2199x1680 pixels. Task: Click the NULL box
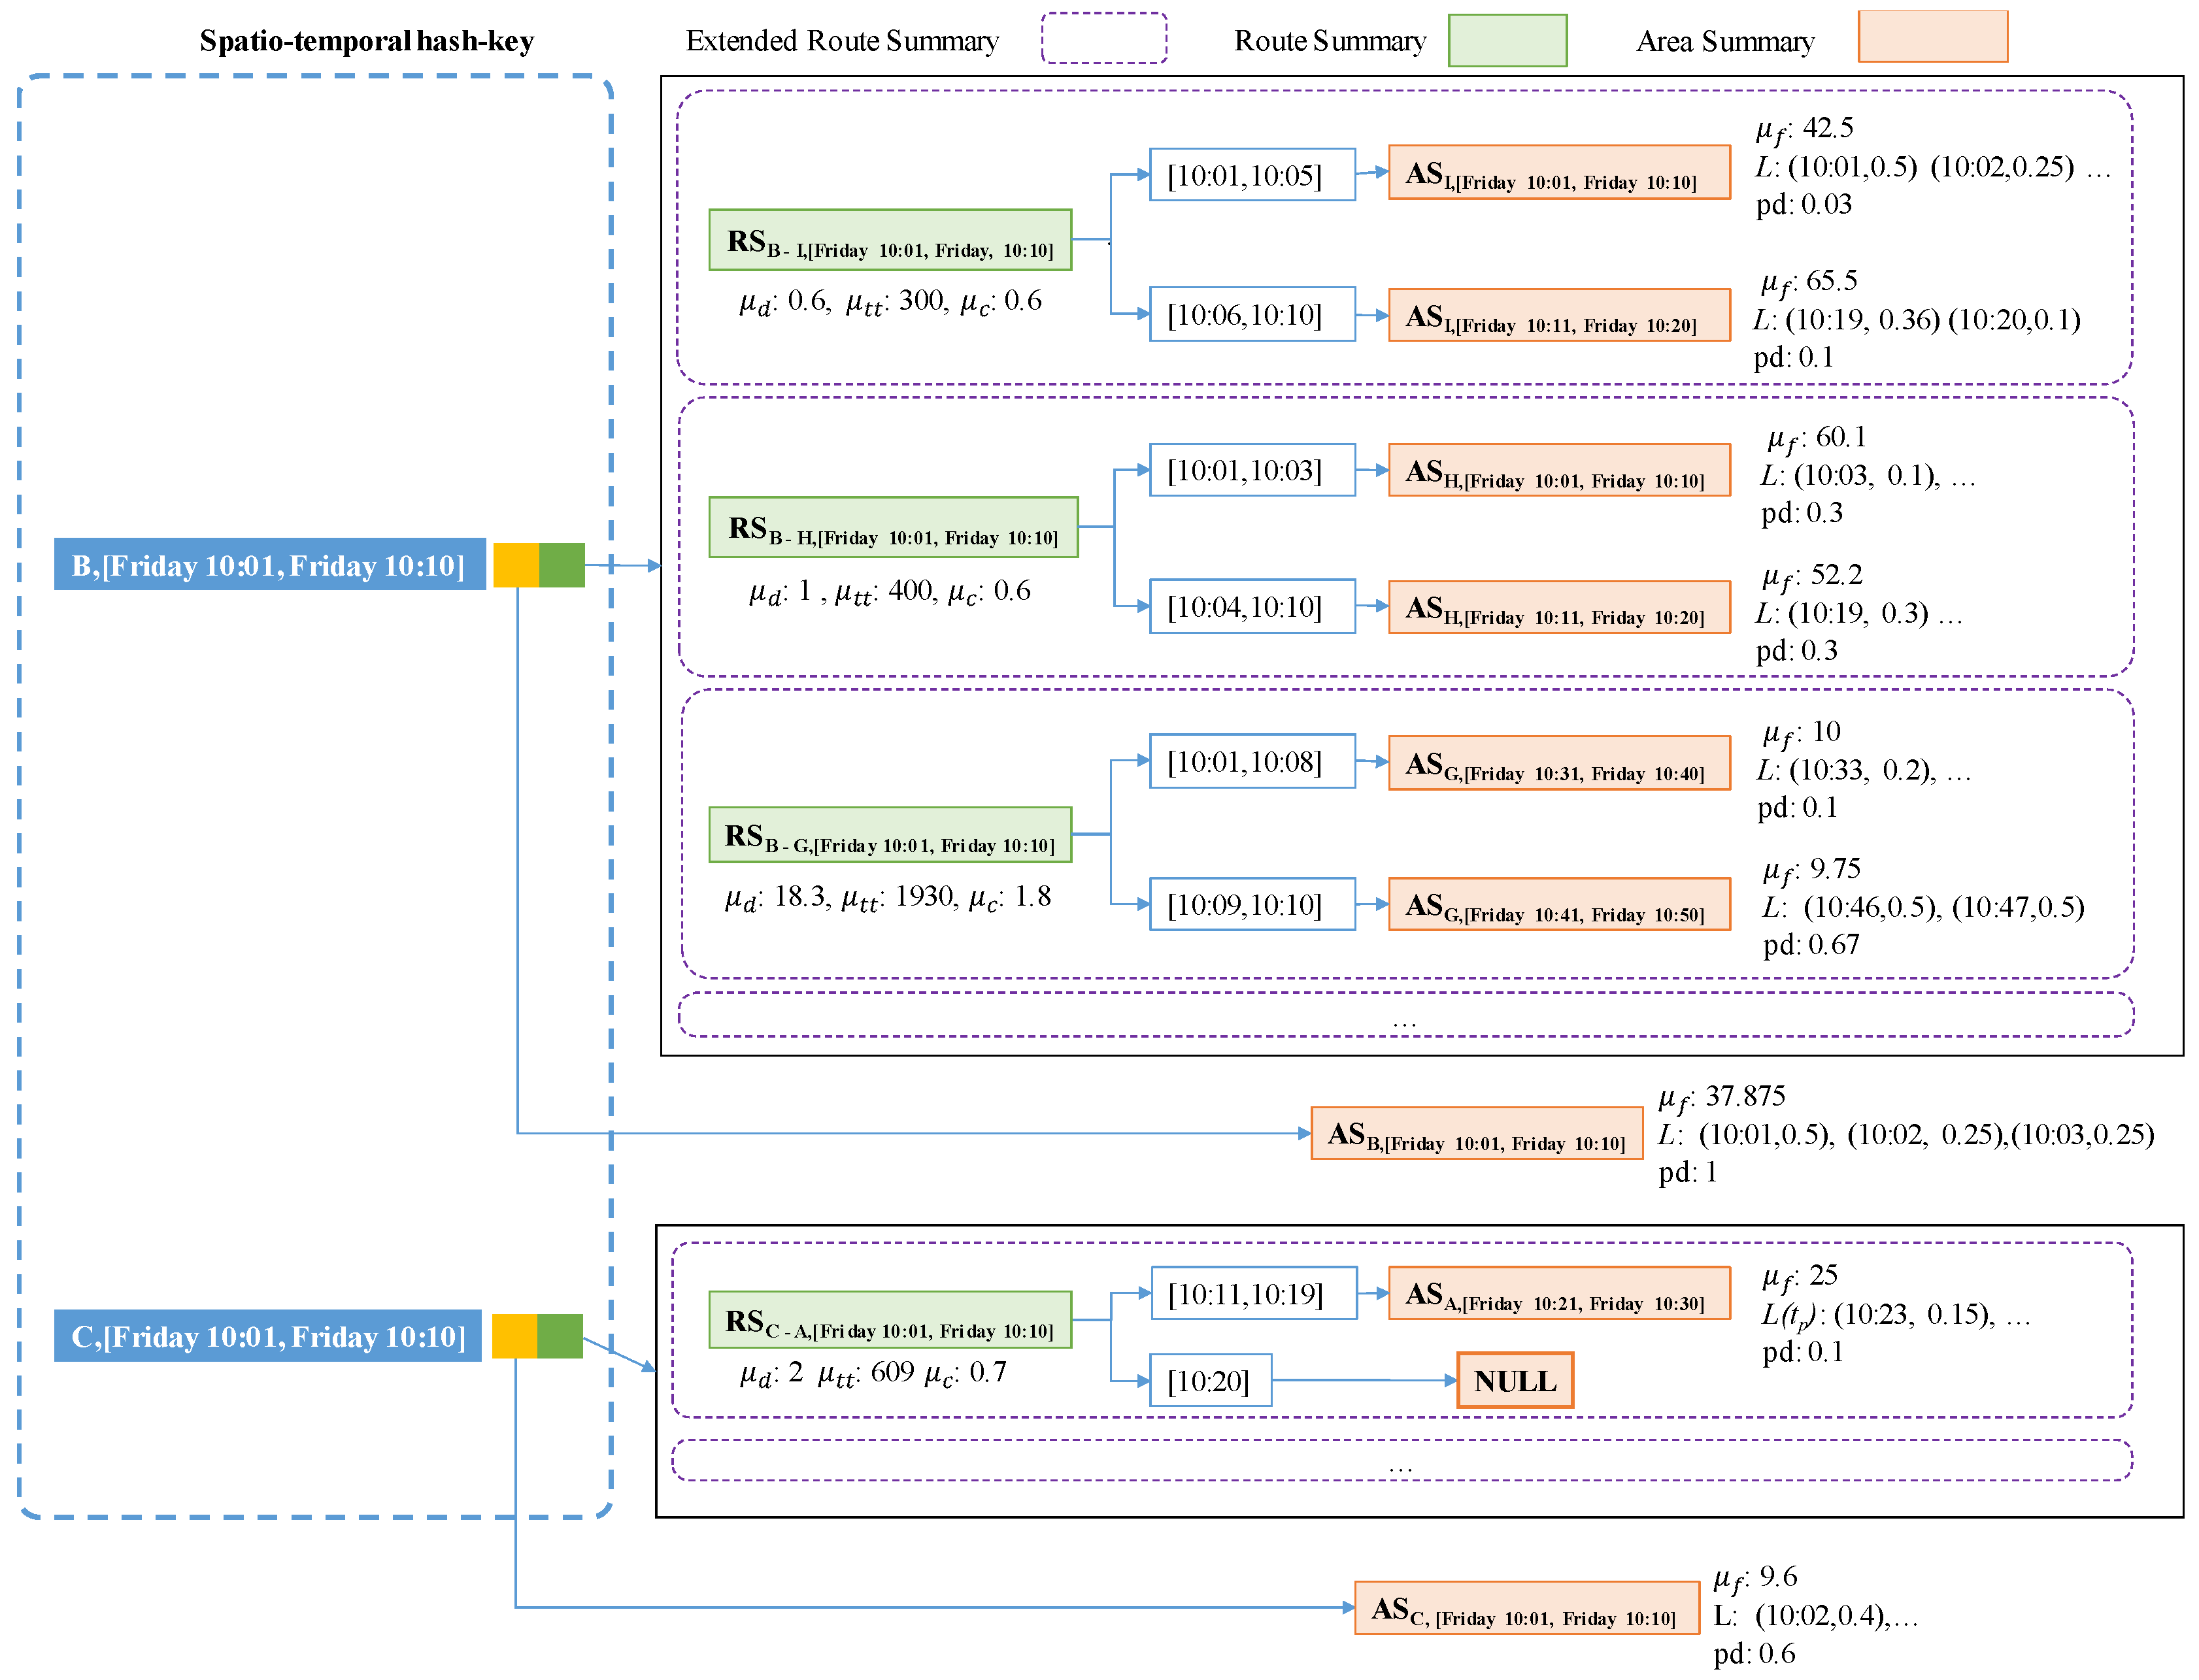(1515, 1380)
